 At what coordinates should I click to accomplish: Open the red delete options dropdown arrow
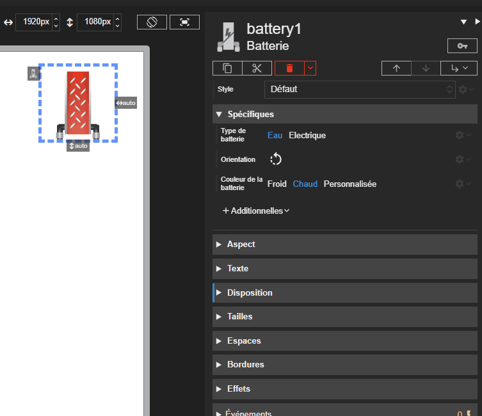tap(310, 68)
